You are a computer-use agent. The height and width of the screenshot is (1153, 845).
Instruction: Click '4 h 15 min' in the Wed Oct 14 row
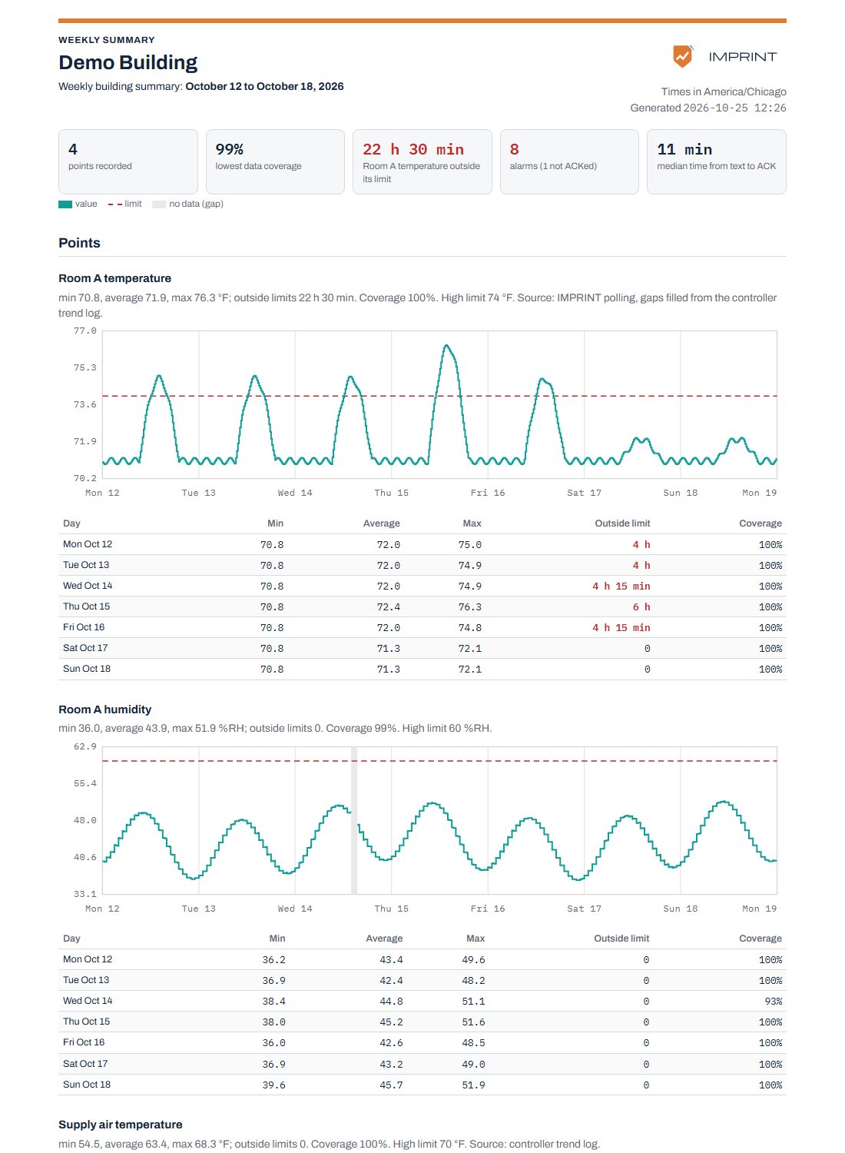pos(621,586)
